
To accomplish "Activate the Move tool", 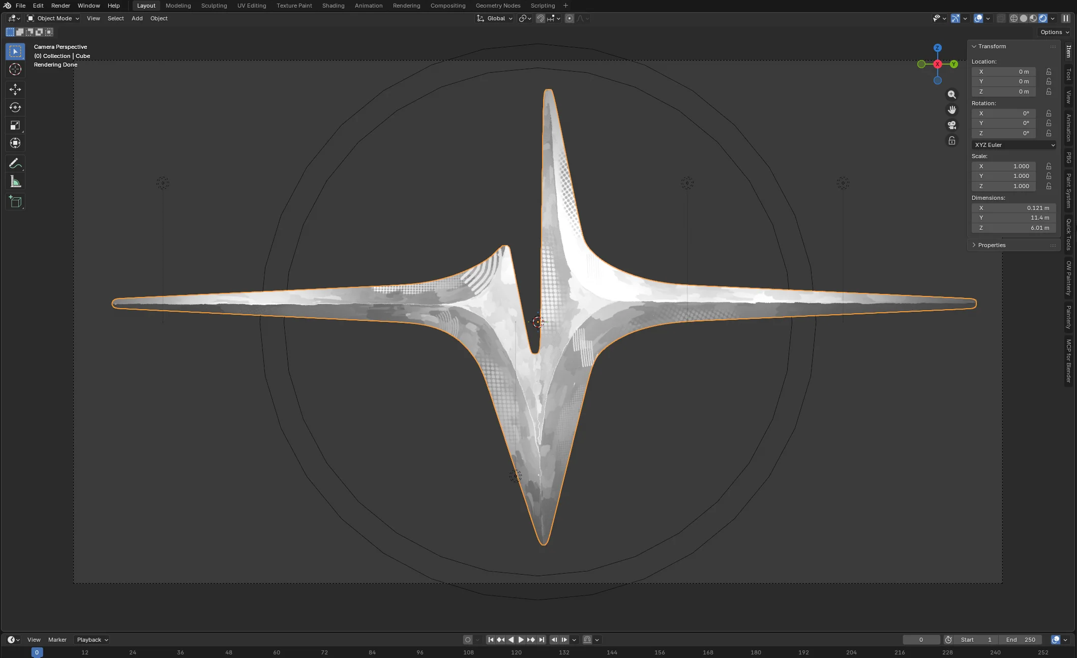I will 15,89.
